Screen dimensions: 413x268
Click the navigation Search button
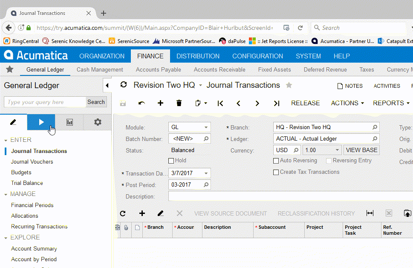tap(96, 102)
